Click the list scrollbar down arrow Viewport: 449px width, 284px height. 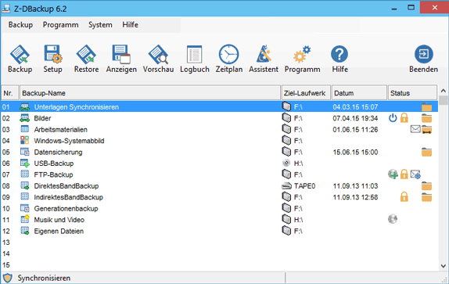point(444,266)
